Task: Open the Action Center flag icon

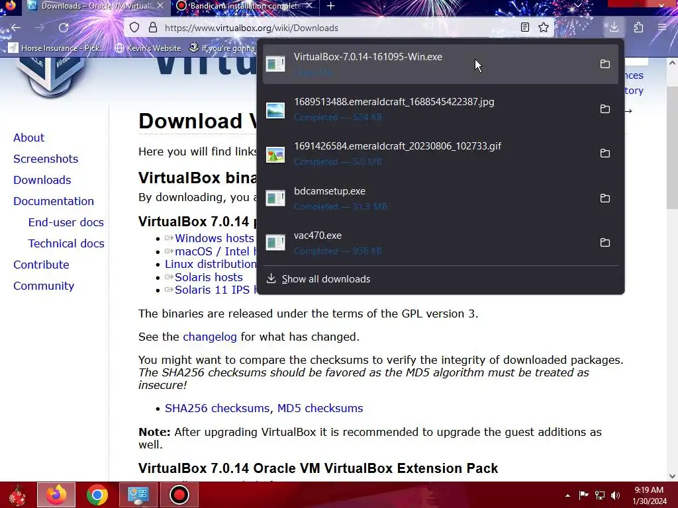Action: tap(583, 495)
